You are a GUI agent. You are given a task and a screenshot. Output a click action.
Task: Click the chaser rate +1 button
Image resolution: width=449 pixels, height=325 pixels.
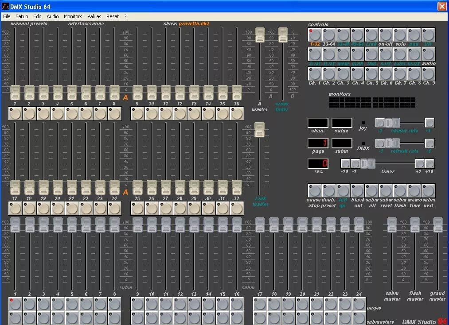click(x=429, y=123)
